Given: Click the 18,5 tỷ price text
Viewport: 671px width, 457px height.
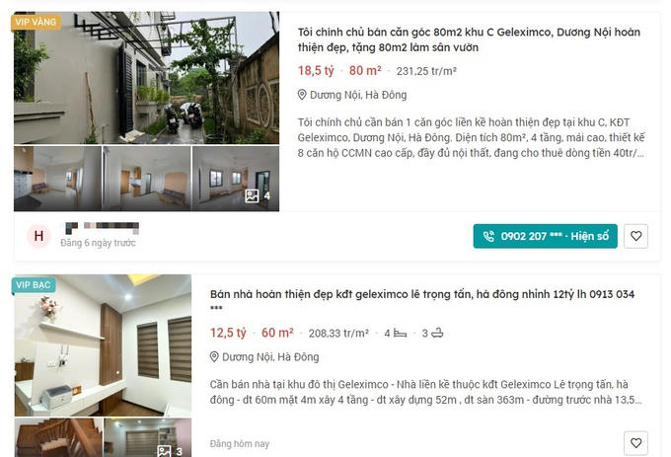Looking at the screenshot, I should tap(316, 71).
